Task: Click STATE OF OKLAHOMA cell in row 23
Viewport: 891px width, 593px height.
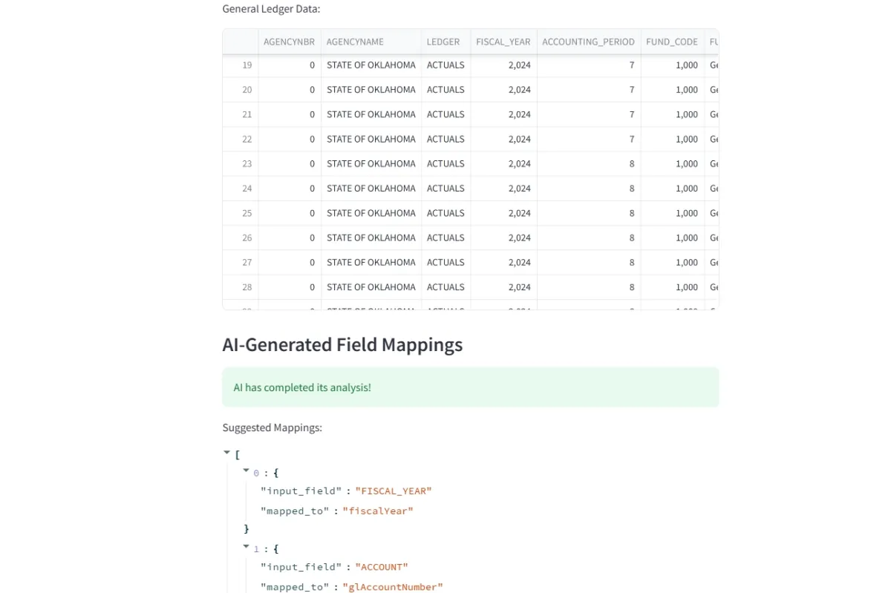Action: pos(371,164)
